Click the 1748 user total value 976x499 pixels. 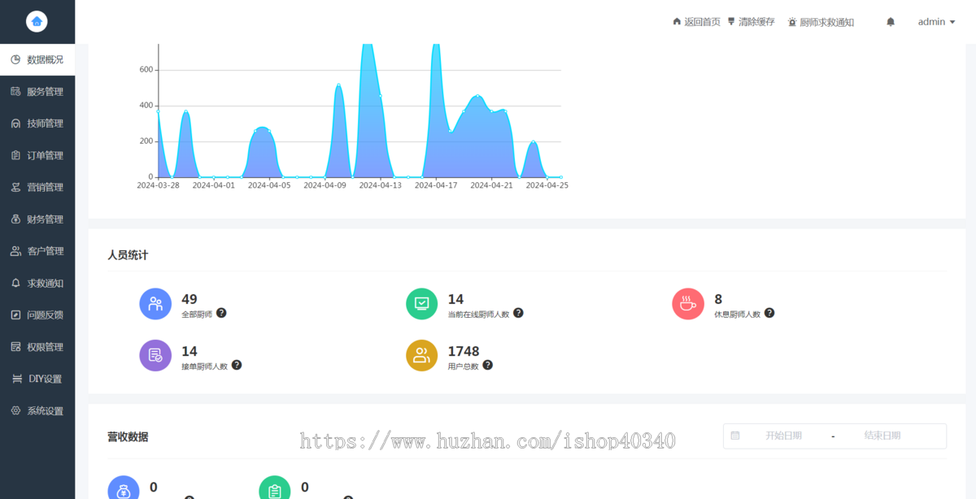coord(464,351)
